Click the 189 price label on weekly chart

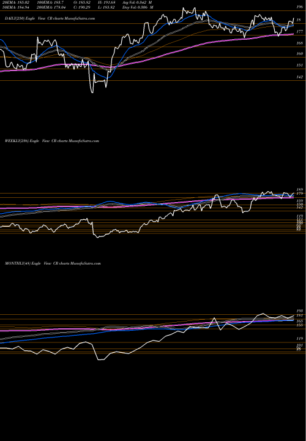299,189
